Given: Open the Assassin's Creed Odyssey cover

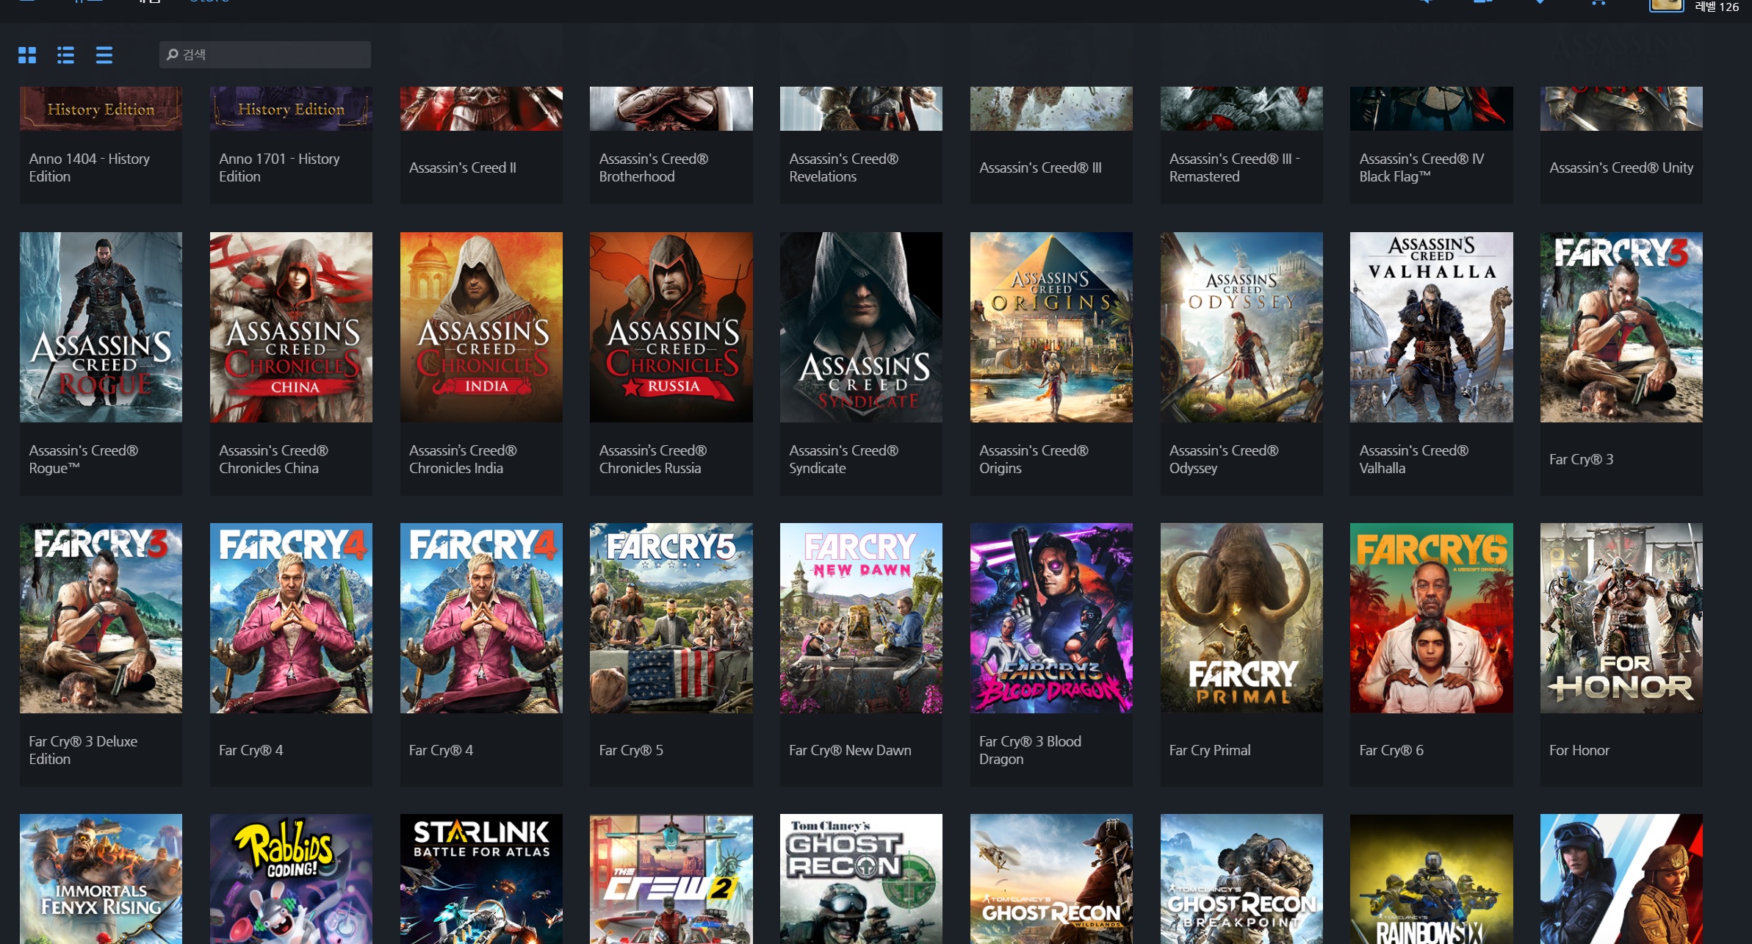Looking at the screenshot, I should pos(1241,327).
